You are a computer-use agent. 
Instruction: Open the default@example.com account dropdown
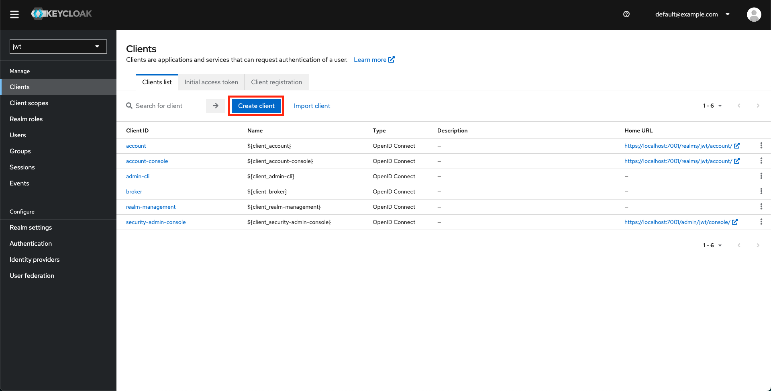coord(692,14)
